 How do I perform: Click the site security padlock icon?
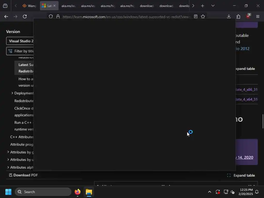[x=58, y=16]
